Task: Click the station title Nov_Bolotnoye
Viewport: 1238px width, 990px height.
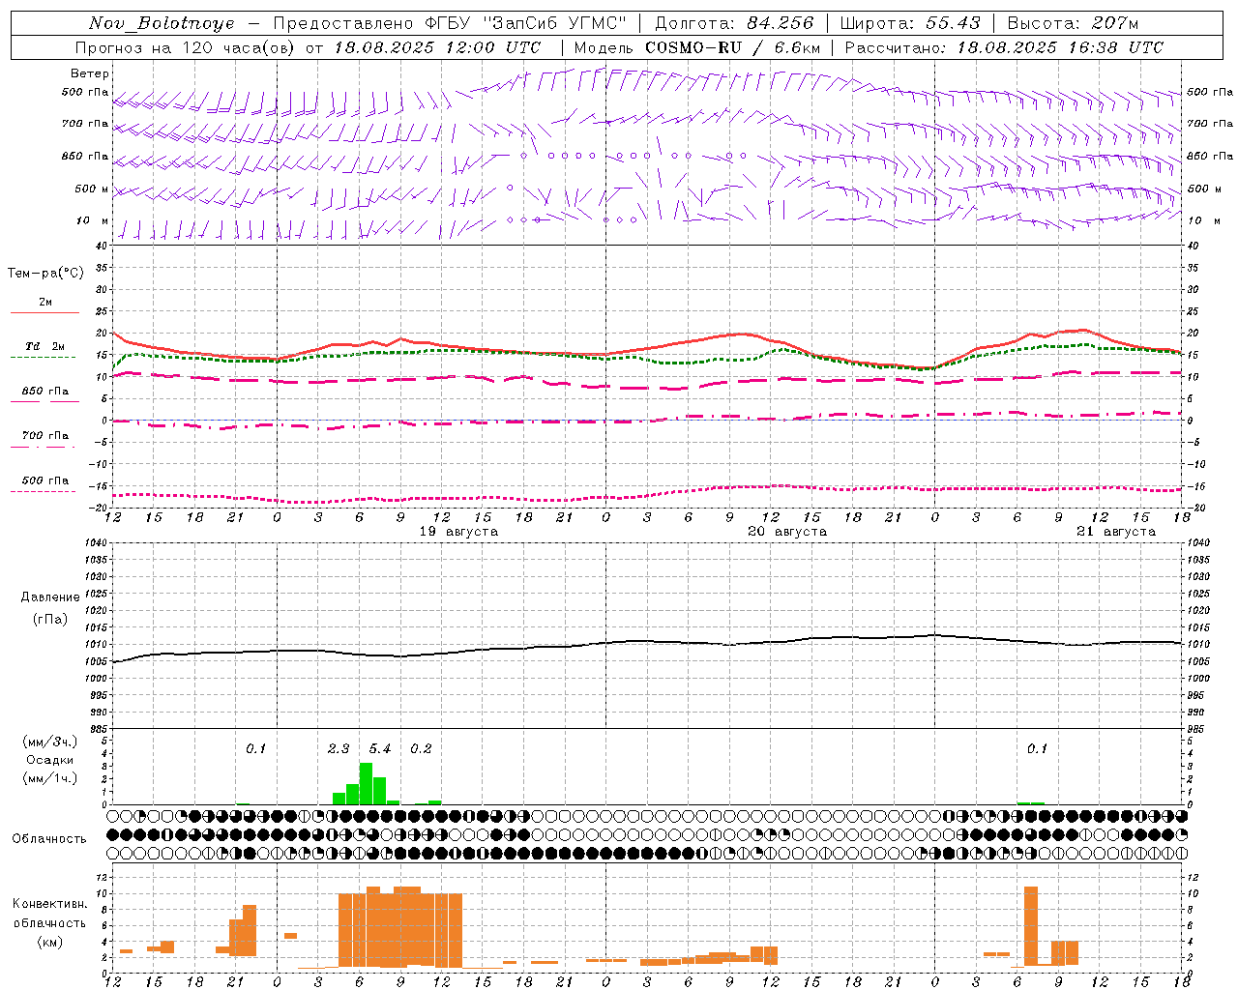Action: coord(162,23)
